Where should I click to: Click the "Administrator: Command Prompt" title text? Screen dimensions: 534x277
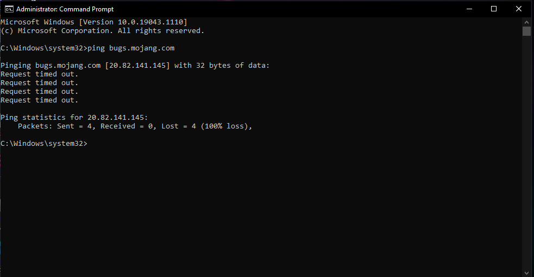[x=65, y=9]
